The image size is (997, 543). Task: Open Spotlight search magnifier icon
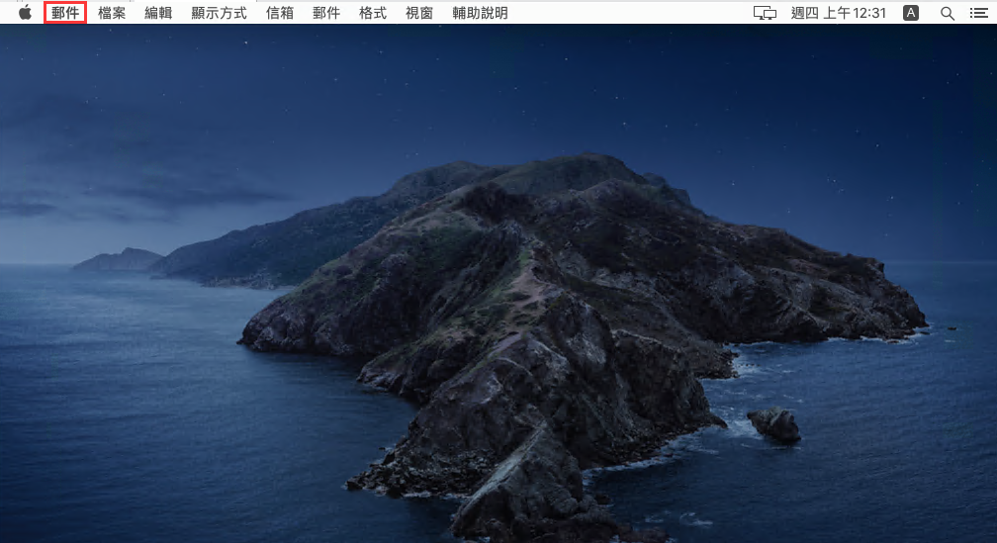point(947,13)
